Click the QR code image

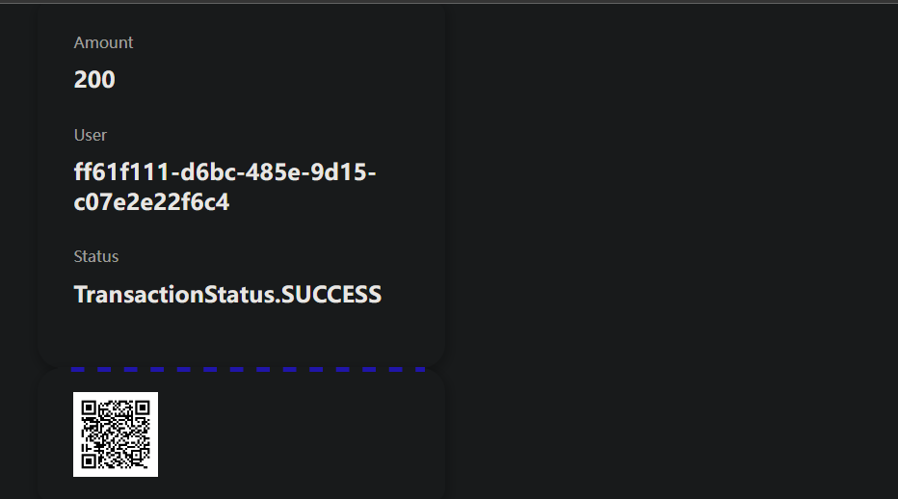116,433
